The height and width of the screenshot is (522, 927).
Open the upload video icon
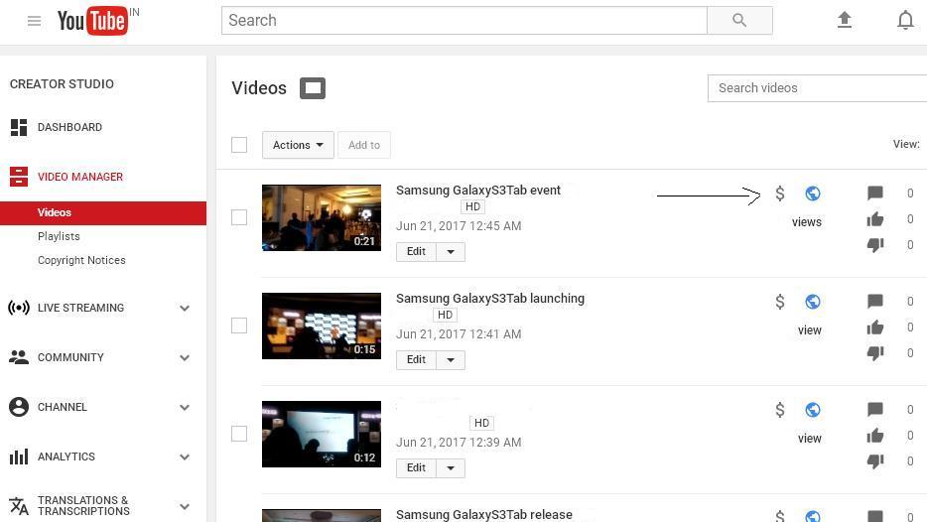[845, 20]
